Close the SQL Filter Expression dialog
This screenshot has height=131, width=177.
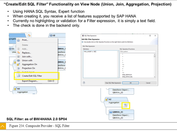click(155, 36)
